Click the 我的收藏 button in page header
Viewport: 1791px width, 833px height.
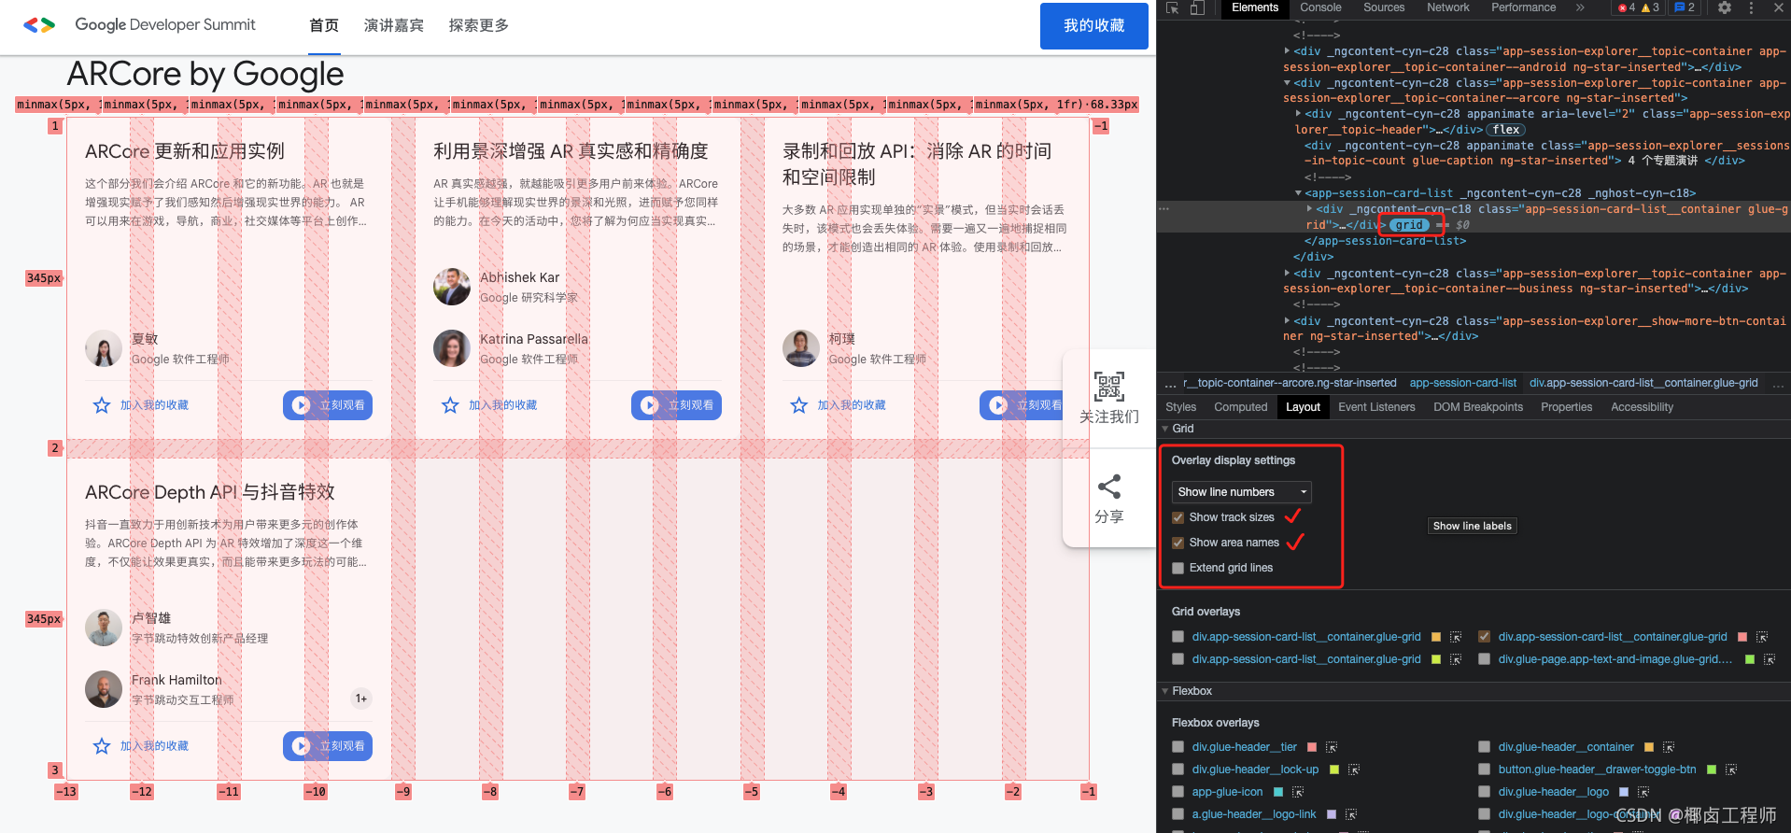click(x=1094, y=26)
